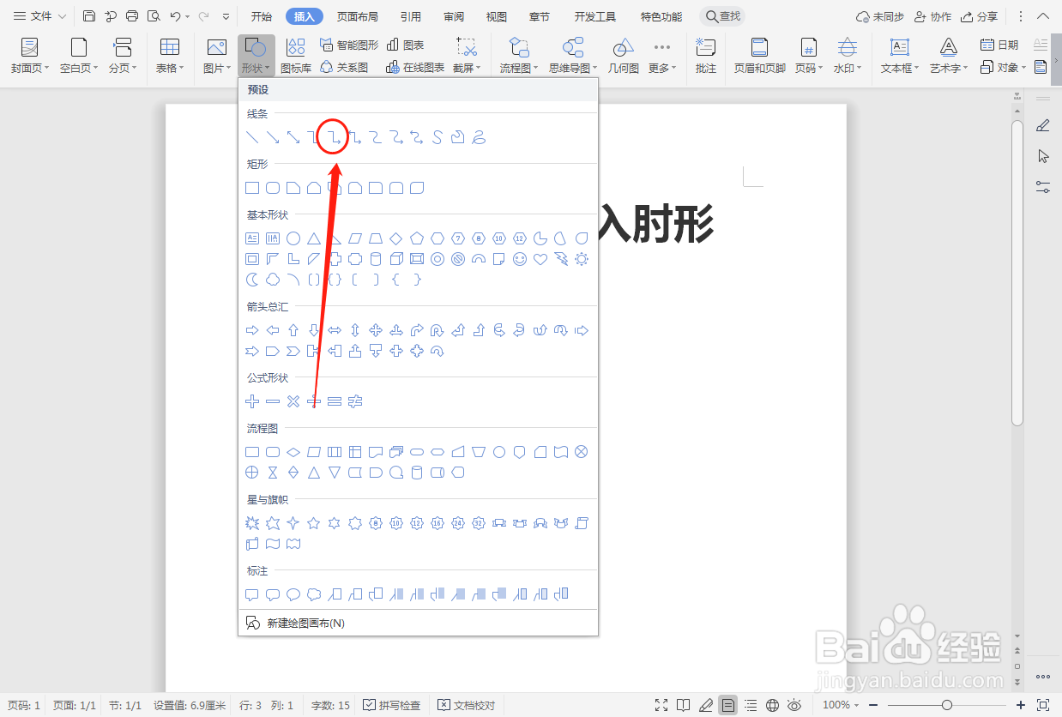Choose the explosion burst shape in 星与旗帜
This screenshot has height=717, width=1062.
pyautogui.click(x=252, y=523)
